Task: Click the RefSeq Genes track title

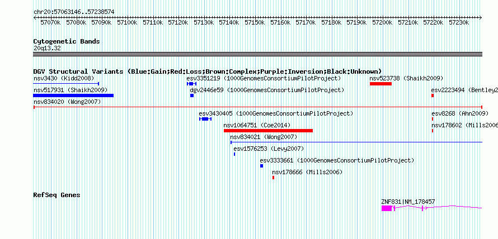Action: pyautogui.click(x=57, y=195)
